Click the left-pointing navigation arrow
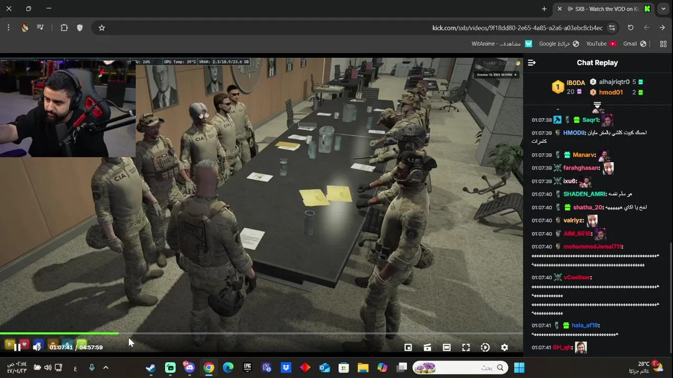 pos(647,28)
